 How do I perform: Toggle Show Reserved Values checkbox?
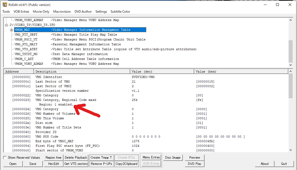click(5, 158)
